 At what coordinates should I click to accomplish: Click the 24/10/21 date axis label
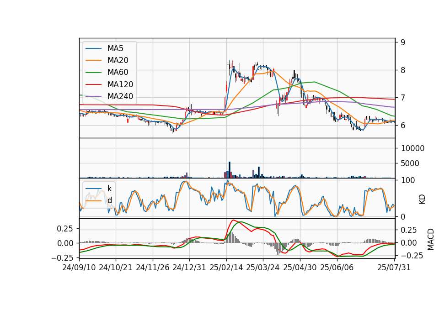pyautogui.click(x=116, y=268)
